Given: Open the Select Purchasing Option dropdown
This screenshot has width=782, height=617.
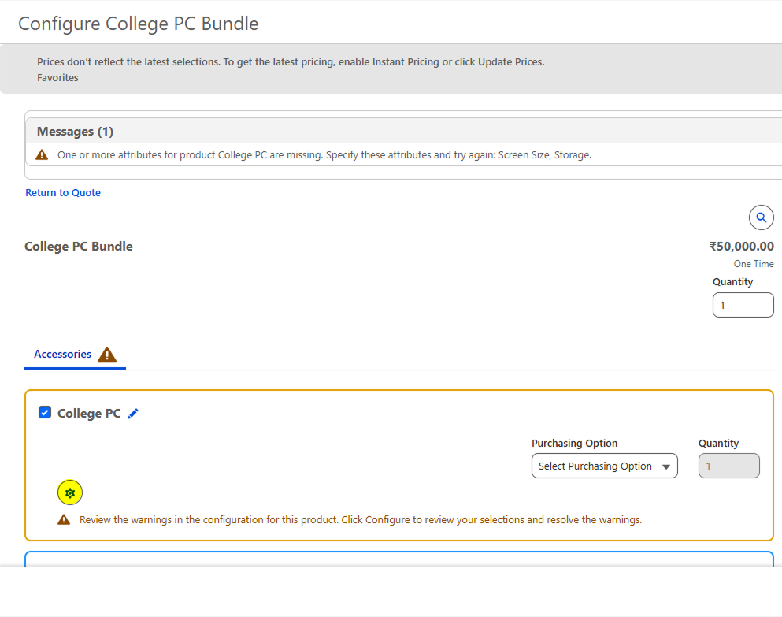Looking at the screenshot, I should coord(604,466).
